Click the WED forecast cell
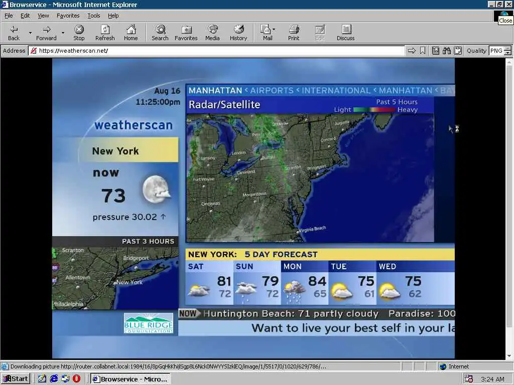Viewport: 514px width, 385px height. tap(416, 283)
